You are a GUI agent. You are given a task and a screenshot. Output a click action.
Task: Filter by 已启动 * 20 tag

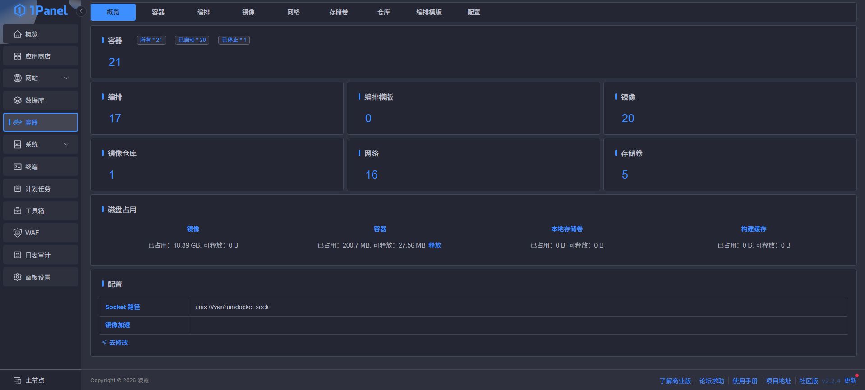(192, 40)
